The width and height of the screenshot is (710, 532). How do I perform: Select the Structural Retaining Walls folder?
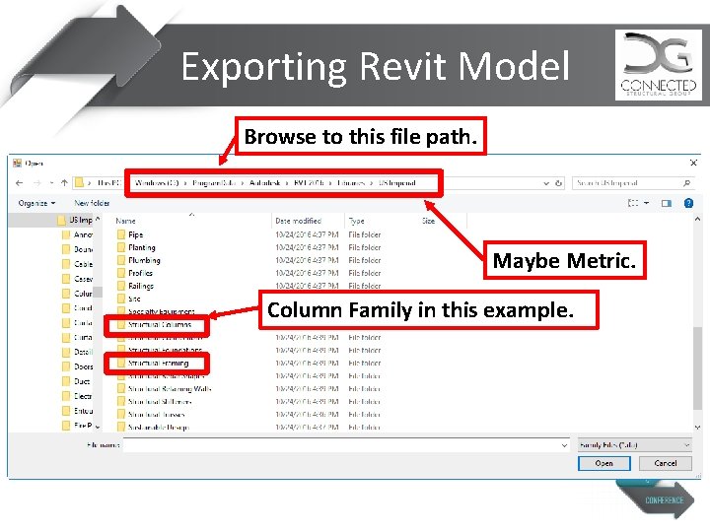[170, 388]
